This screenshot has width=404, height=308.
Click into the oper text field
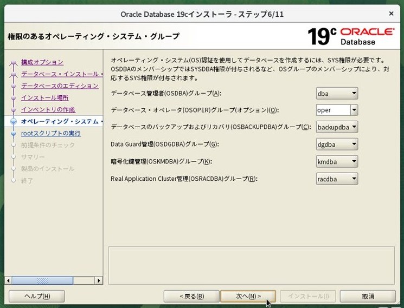click(333, 110)
